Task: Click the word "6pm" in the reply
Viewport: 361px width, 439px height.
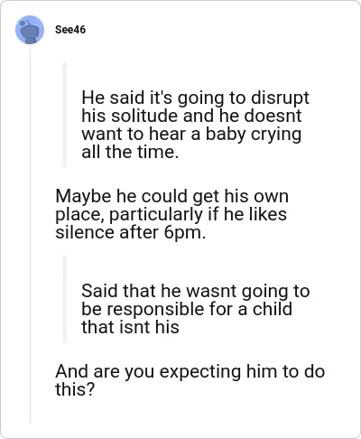Action: [182, 233]
